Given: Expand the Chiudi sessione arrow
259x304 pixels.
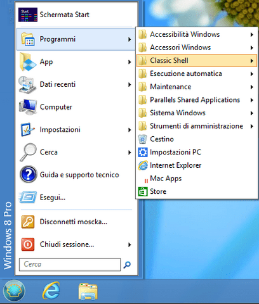Looking at the screenshot, I should coord(129,244).
